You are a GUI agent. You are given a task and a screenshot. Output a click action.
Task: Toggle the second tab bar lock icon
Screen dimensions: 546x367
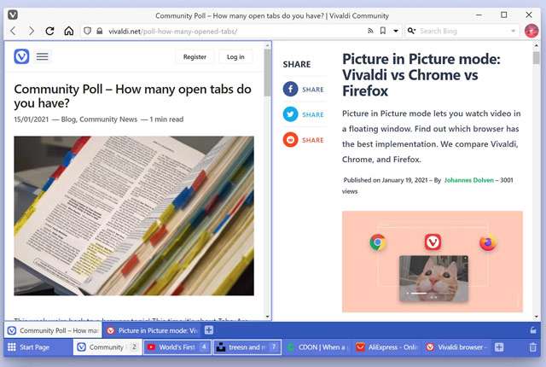(x=532, y=330)
